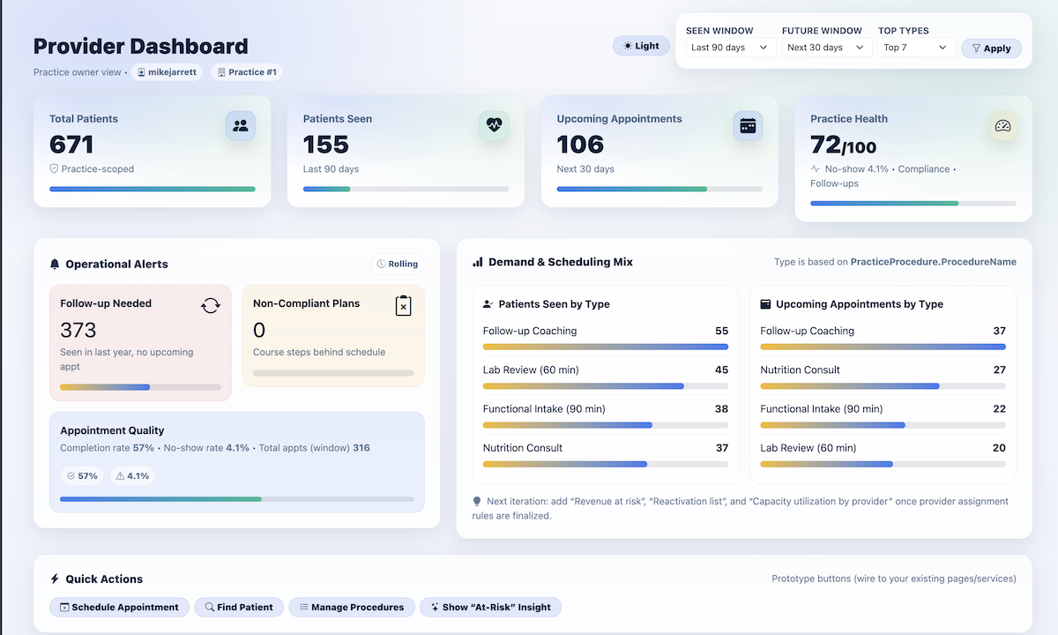Viewport: 1058px width, 635px height.
Task: Click the people icon on Total Patients card
Action: coord(240,125)
